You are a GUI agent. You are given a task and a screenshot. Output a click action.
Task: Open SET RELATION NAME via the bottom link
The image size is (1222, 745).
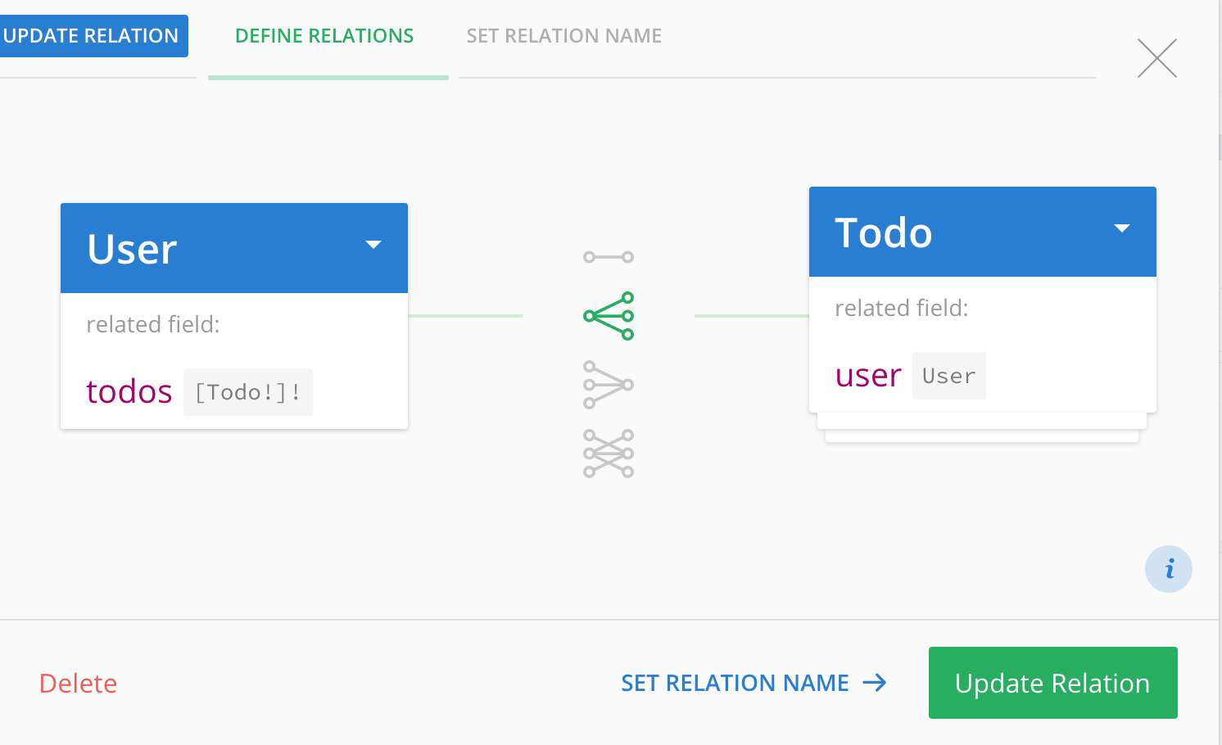point(735,683)
